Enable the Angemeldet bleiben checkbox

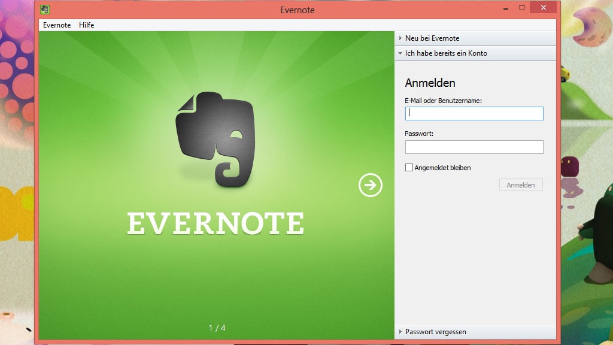click(408, 168)
